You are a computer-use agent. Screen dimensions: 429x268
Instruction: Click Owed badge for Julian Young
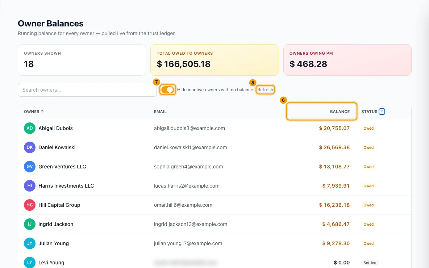pyautogui.click(x=368, y=243)
